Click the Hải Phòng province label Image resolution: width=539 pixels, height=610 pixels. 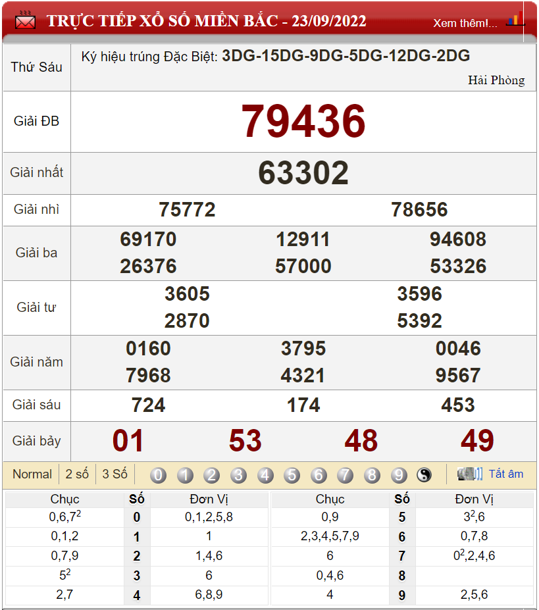pos(496,80)
